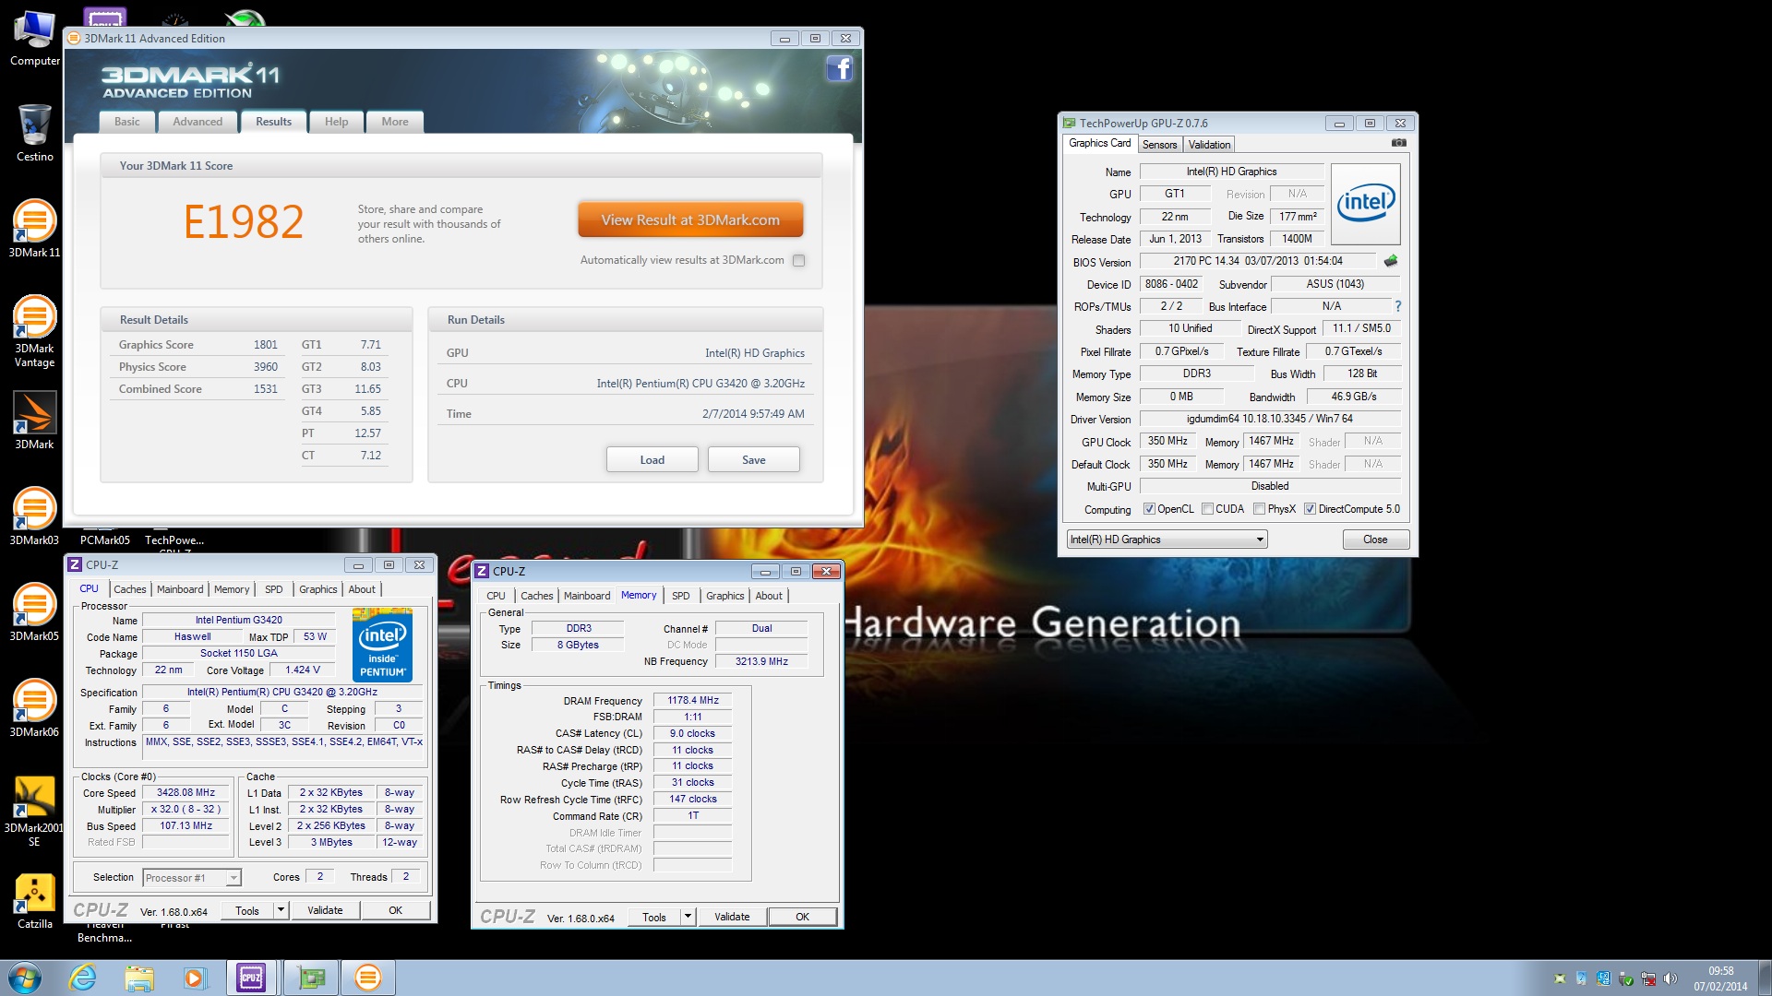Switch to the Advanced tab in 3DMark 11
The width and height of the screenshot is (1772, 996).
coord(198,122)
